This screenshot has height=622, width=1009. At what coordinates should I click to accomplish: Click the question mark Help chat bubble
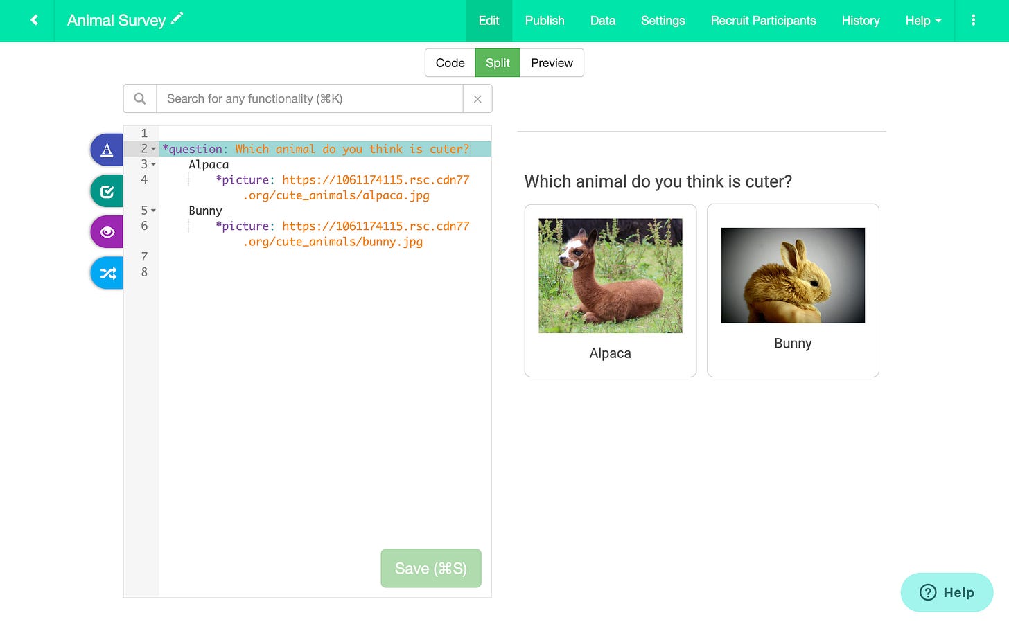[947, 592]
